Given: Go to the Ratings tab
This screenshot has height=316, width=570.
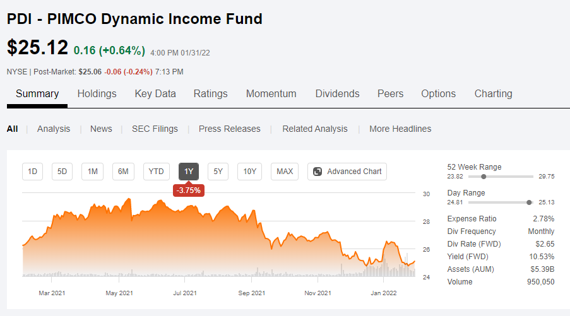Looking at the screenshot, I should click(210, 94).
